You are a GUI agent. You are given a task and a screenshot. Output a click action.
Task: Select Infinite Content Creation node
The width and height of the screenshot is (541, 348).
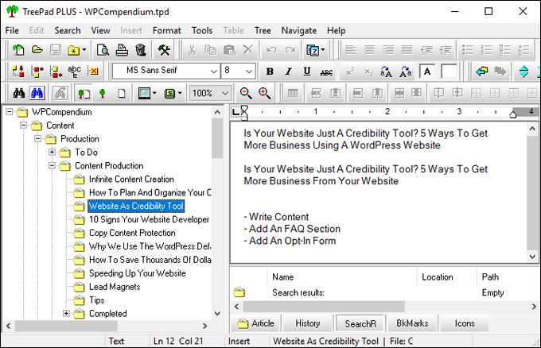[x=131, y=180]
